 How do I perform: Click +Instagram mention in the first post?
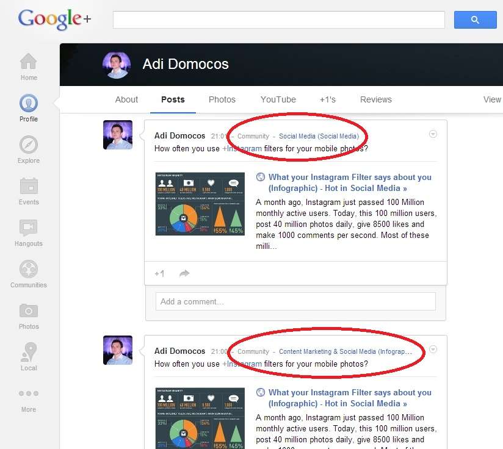point(242,149)
